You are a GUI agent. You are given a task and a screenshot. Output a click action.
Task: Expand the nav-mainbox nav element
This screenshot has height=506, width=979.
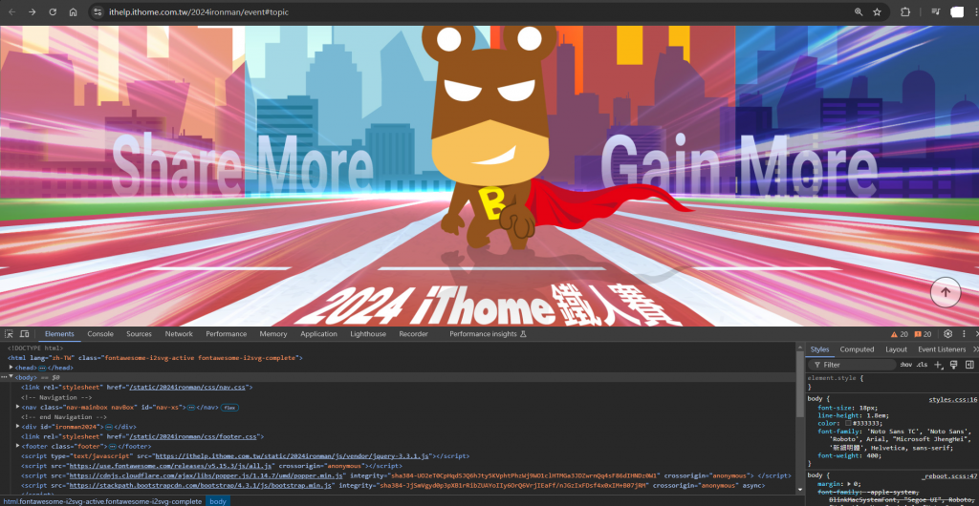click(x=17, y=407)
